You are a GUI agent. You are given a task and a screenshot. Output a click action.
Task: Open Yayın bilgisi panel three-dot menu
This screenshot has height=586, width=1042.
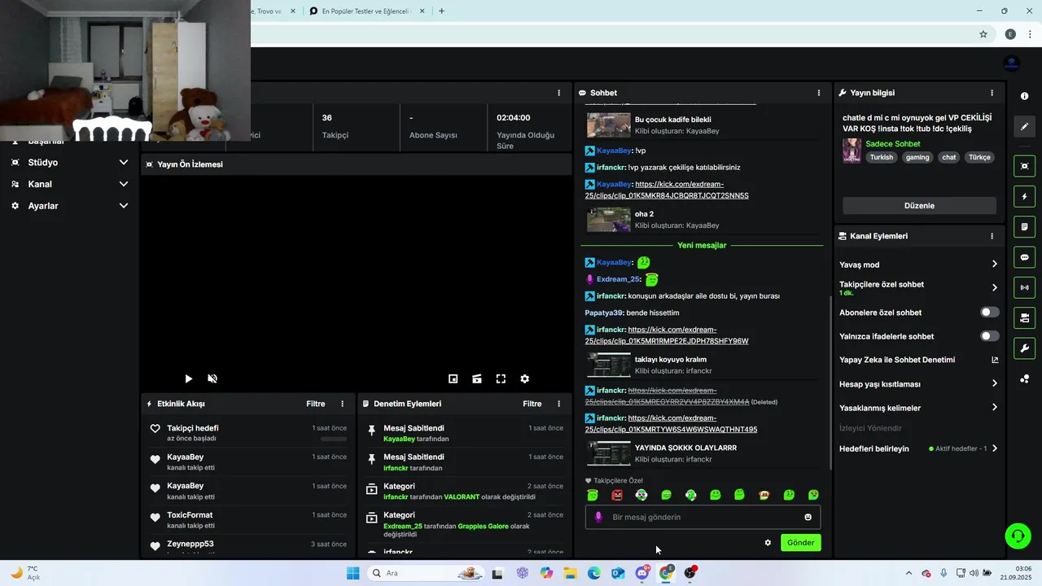point(992,93)
